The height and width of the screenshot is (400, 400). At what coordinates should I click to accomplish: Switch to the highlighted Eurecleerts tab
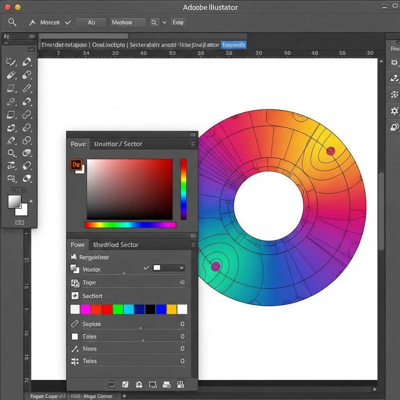(x=234, y=45)
